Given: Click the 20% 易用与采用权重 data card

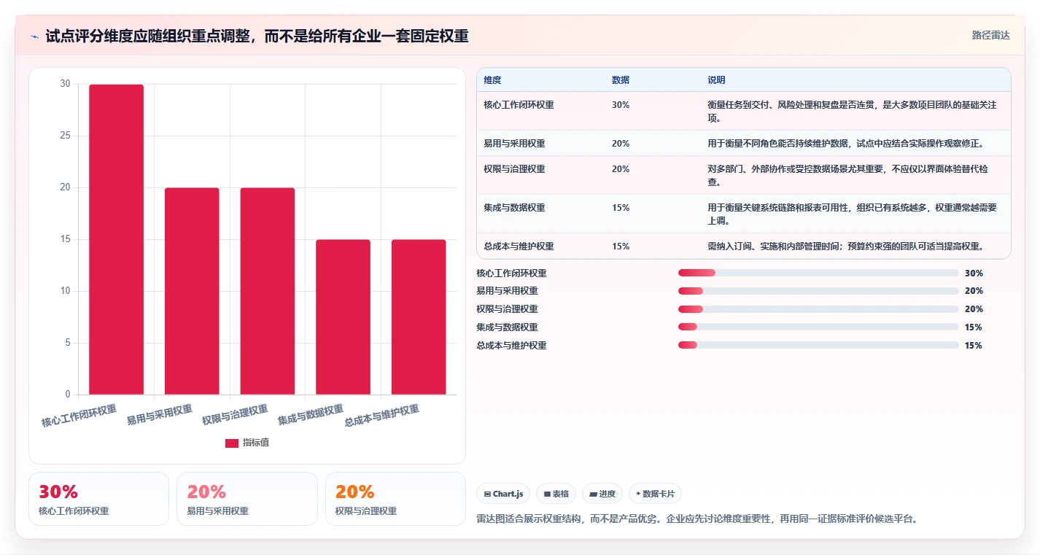Looking at the screenshot, I should [x=247, y=499].
